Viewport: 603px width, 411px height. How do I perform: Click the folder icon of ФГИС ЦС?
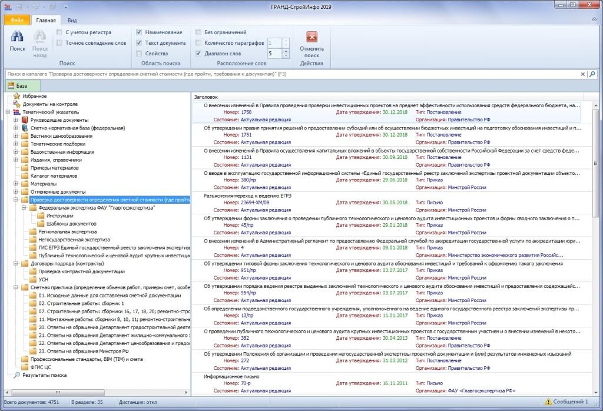25,367
